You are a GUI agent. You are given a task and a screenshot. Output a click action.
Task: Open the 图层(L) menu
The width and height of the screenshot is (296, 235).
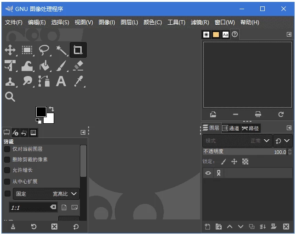129,22
